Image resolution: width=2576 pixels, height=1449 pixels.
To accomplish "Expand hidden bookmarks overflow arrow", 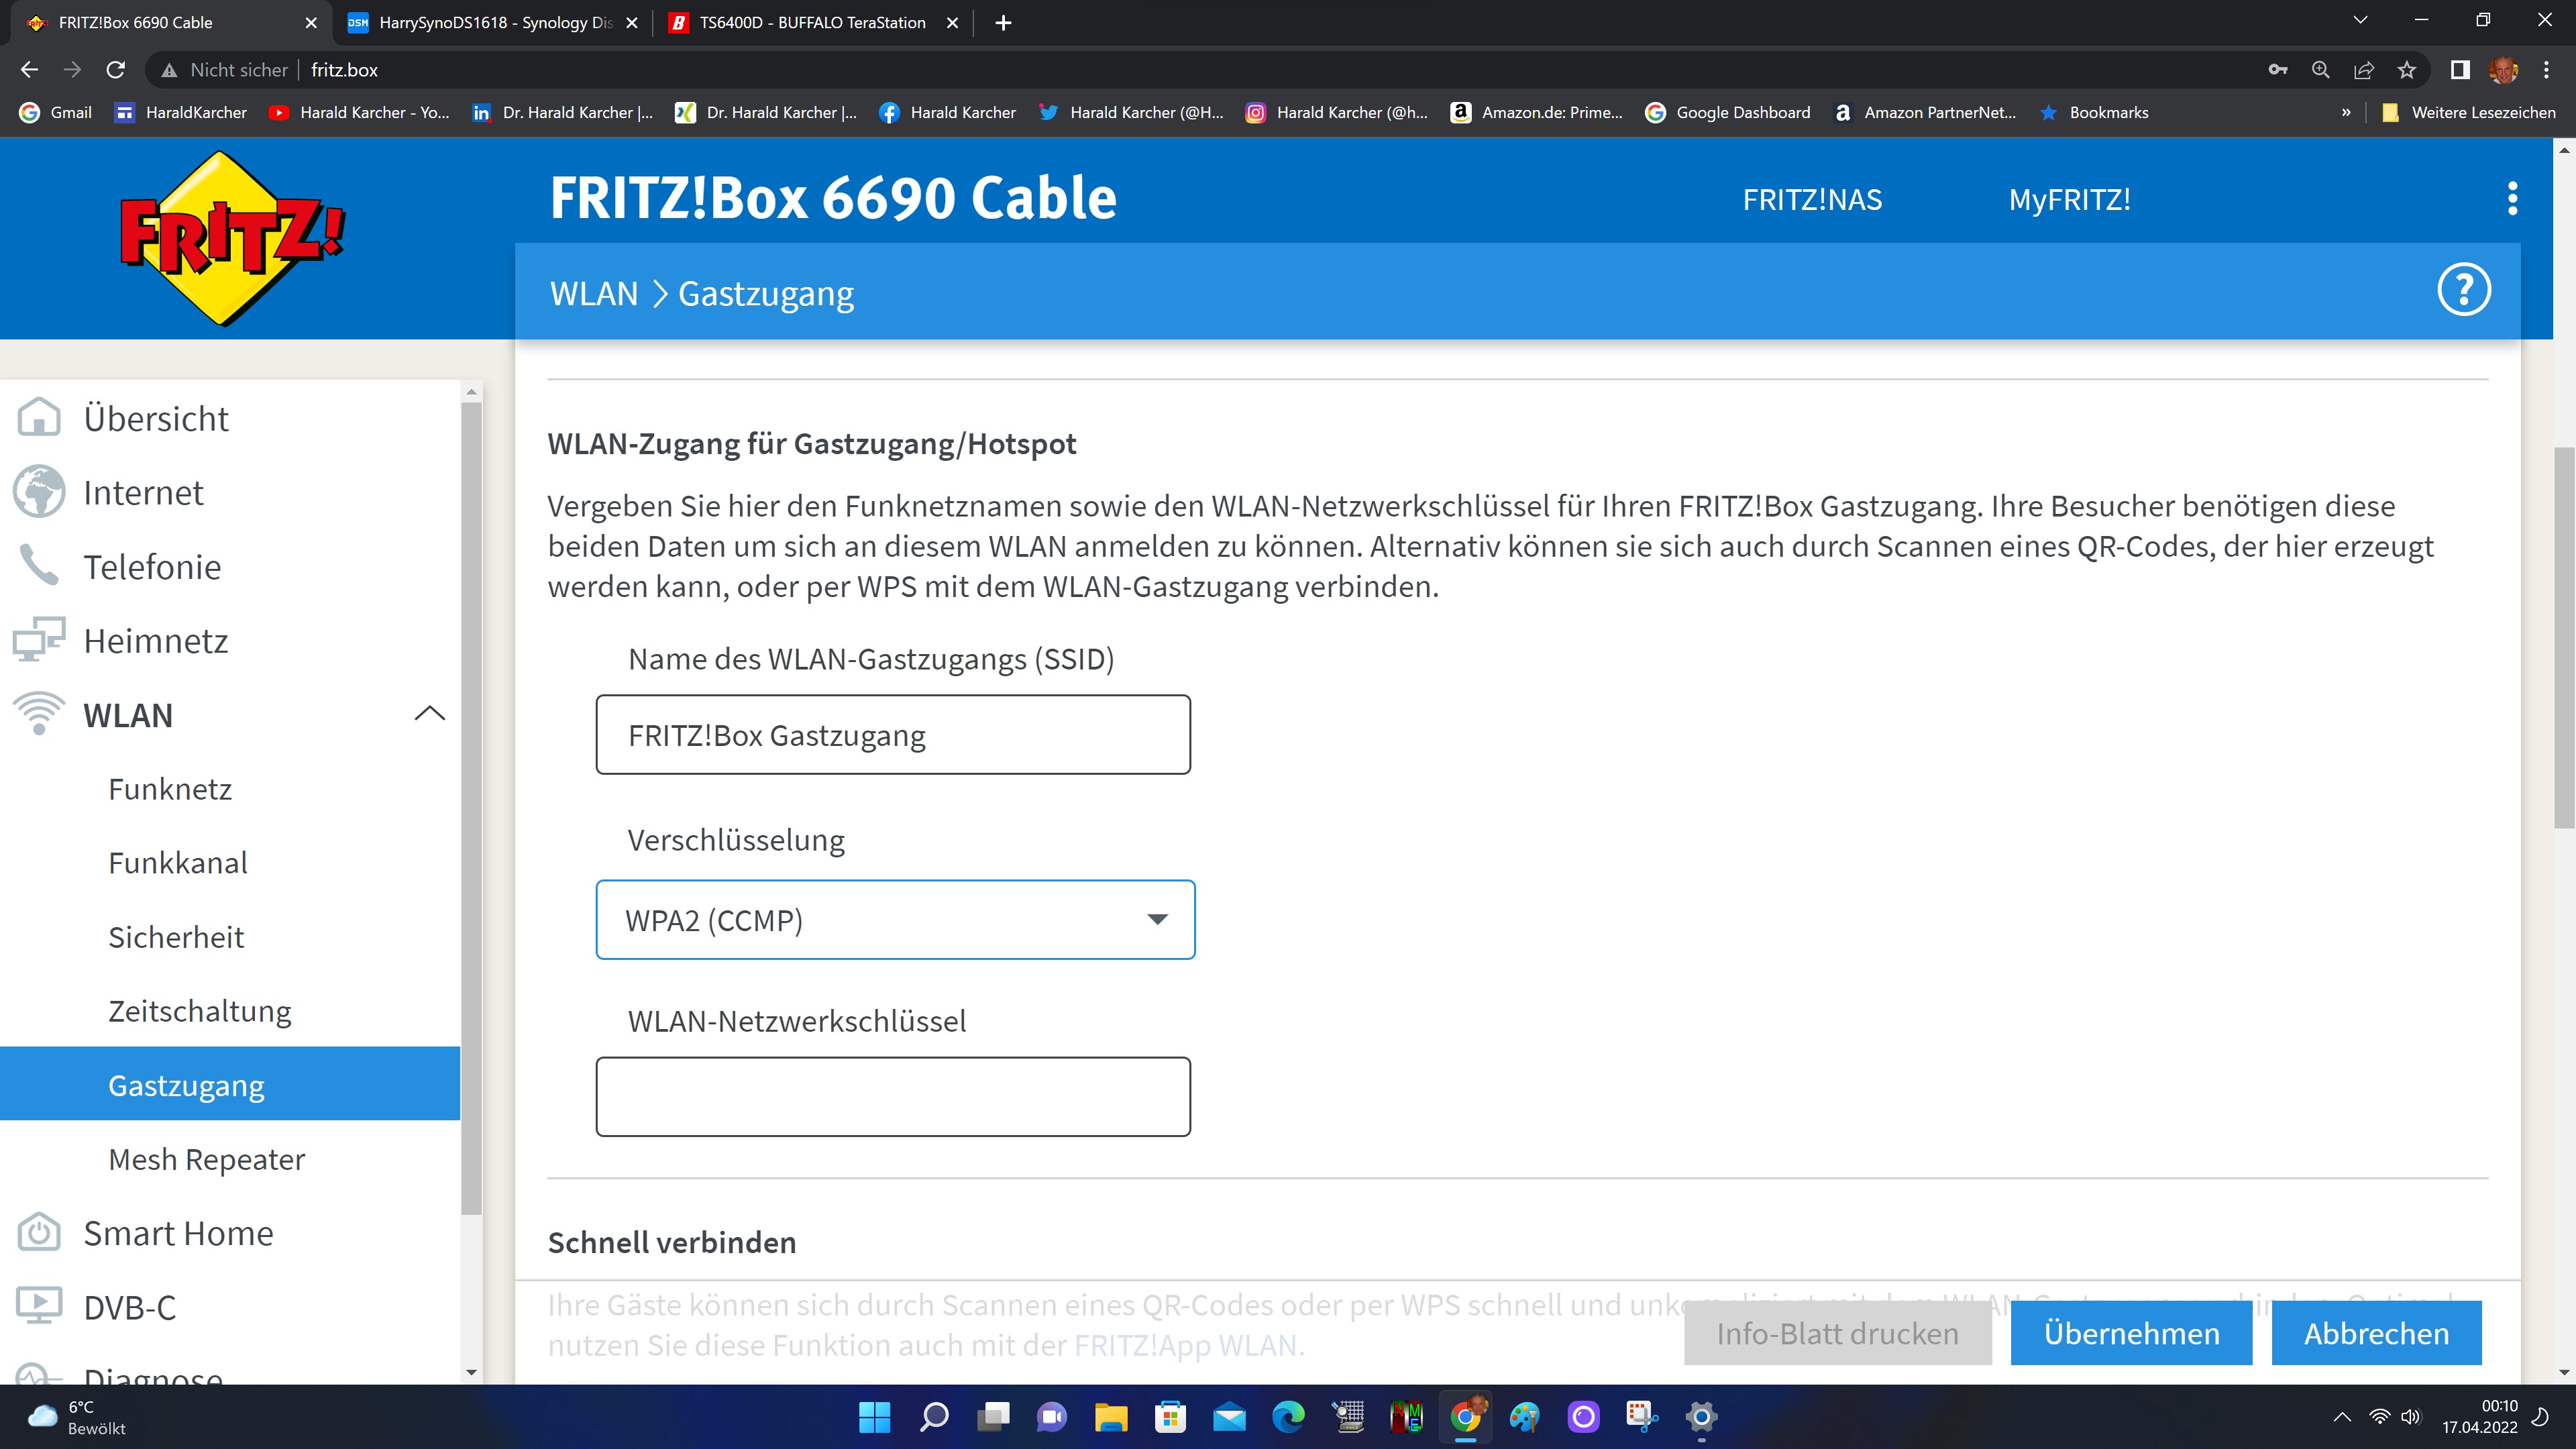I will [2345, 113].
